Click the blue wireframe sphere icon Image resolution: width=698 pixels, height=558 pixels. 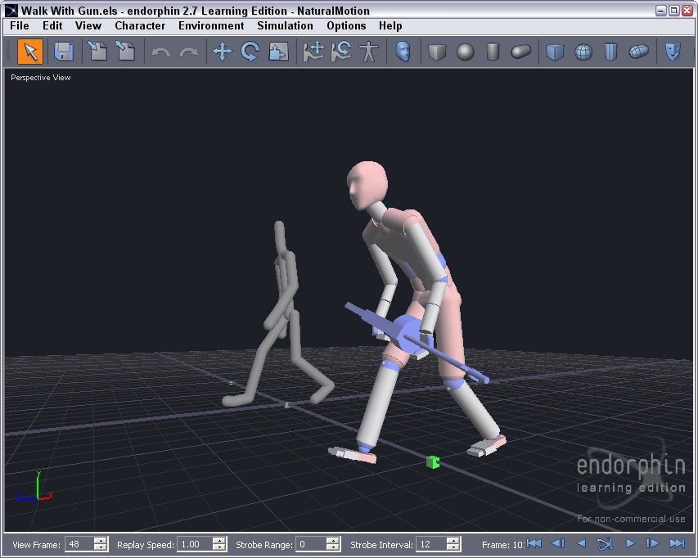pyautogui.click(x=583, y=52)
